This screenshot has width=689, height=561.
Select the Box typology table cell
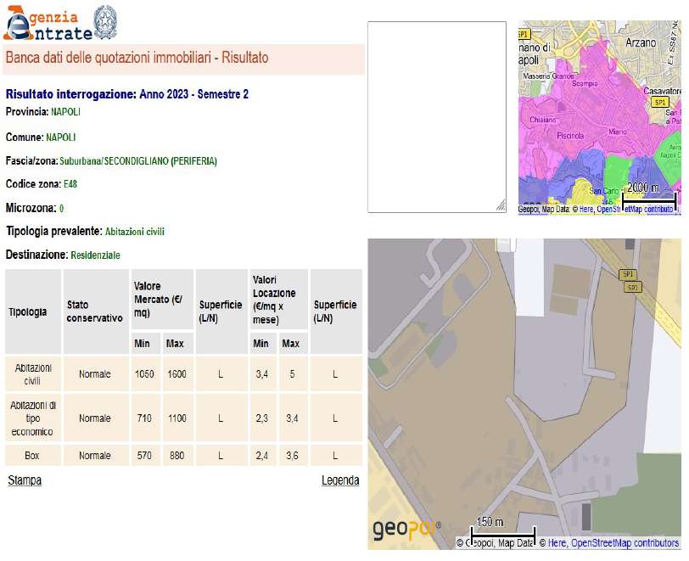(32, 456)
